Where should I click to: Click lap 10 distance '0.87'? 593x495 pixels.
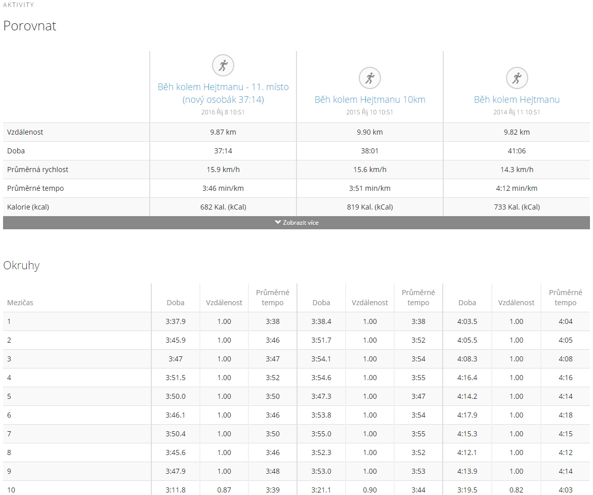coord(224,490)
